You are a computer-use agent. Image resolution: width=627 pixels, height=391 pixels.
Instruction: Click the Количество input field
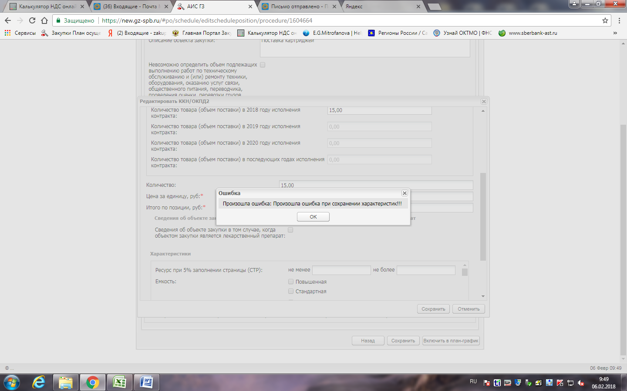(x=376, y=185)
